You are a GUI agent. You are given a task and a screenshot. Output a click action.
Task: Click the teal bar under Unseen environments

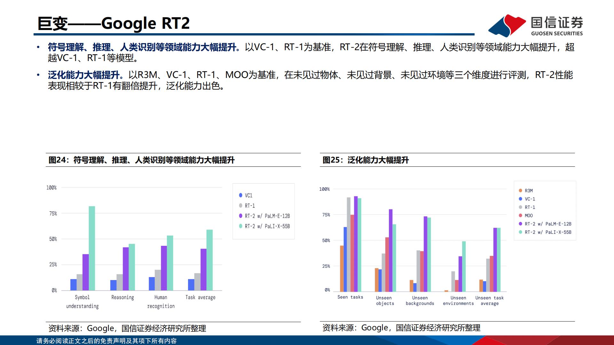[x=464, y=266]
